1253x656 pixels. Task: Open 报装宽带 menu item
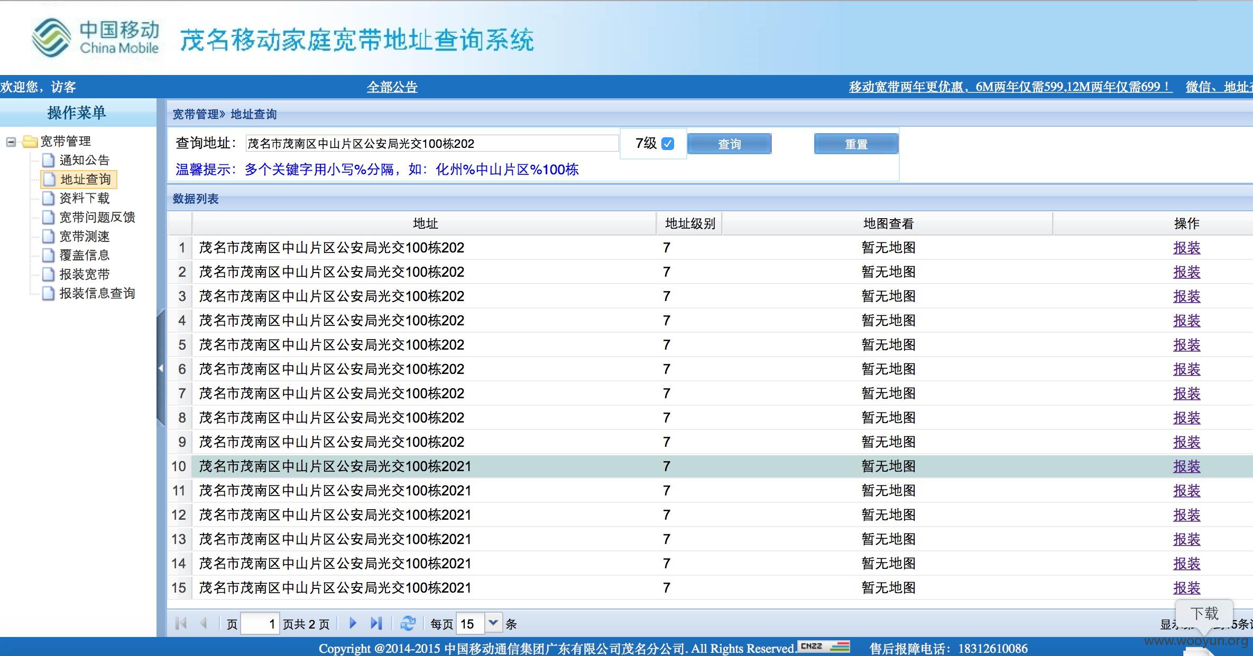[84, 274]
